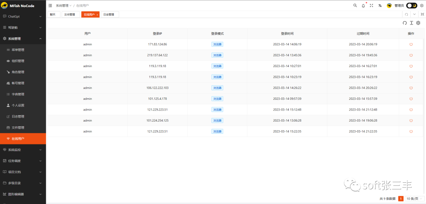Click the 浏览器 tag in the 106.122.222.103 row
The width and height of the screenshot is (426, 204).
pyautogui.click(x=217, y=88)
